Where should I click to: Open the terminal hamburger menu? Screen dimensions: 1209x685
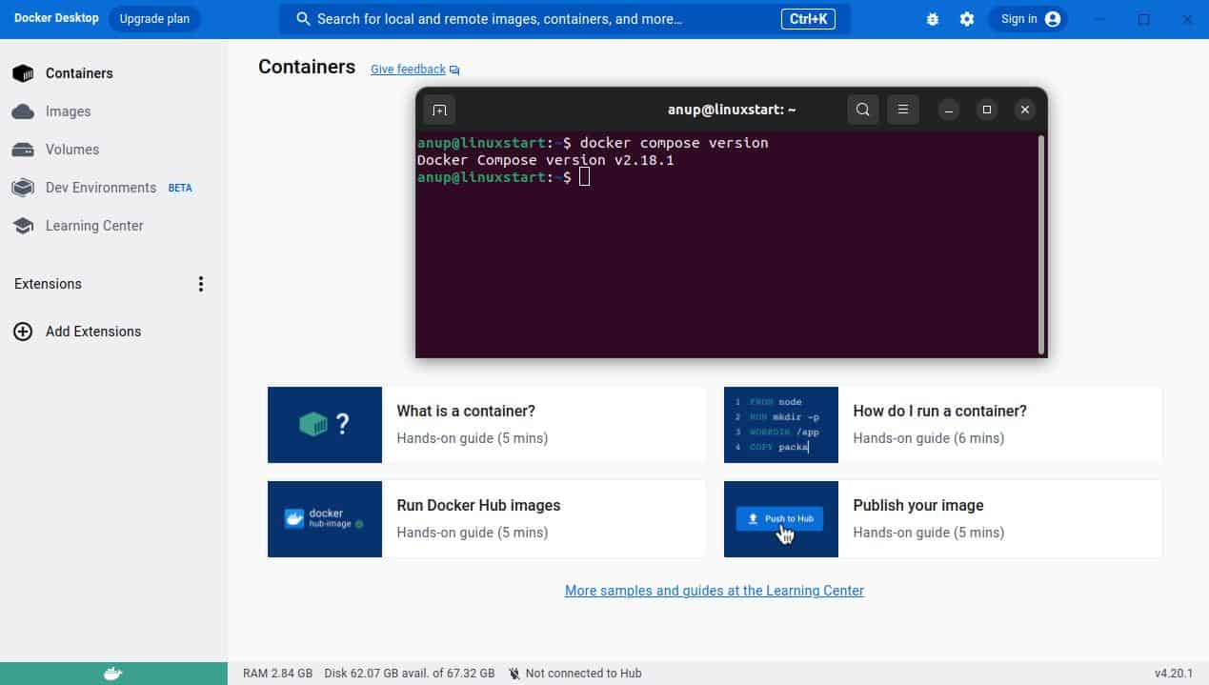902,109
